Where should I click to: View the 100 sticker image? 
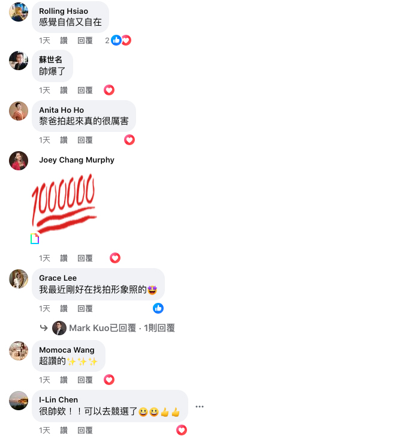click(x=64, y=203)
